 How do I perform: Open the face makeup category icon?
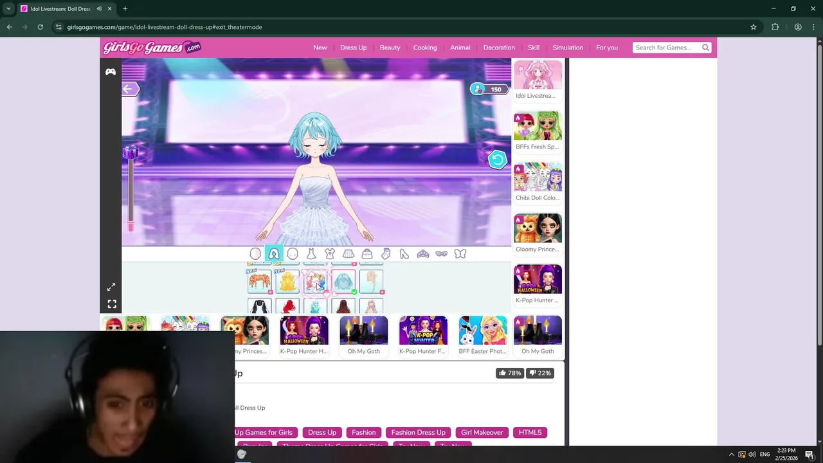[293, 254]
